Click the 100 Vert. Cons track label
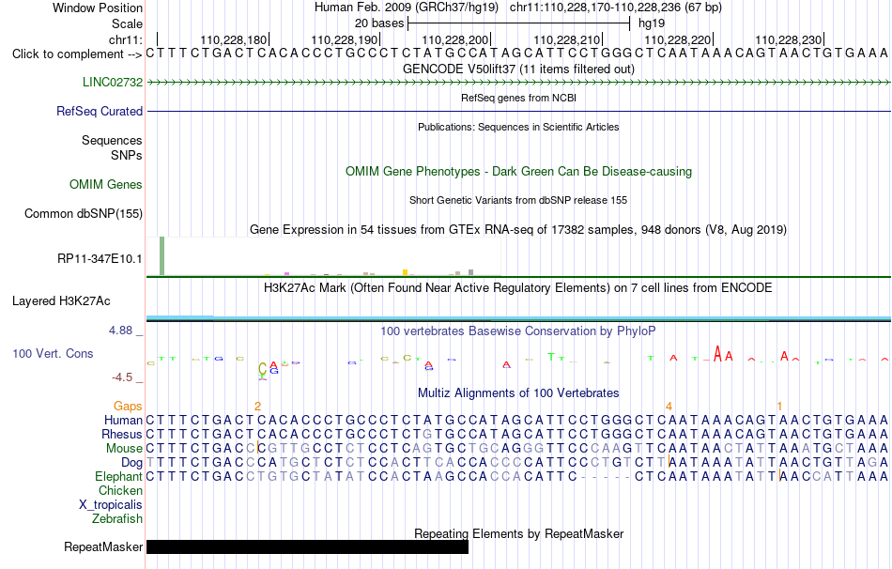The width and height of the screenshot is (892, 569). [x=53, y=353]
